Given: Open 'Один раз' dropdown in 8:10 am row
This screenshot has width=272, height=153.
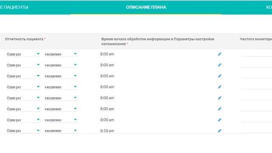Looking at the screenshot, I should [23, 131].
